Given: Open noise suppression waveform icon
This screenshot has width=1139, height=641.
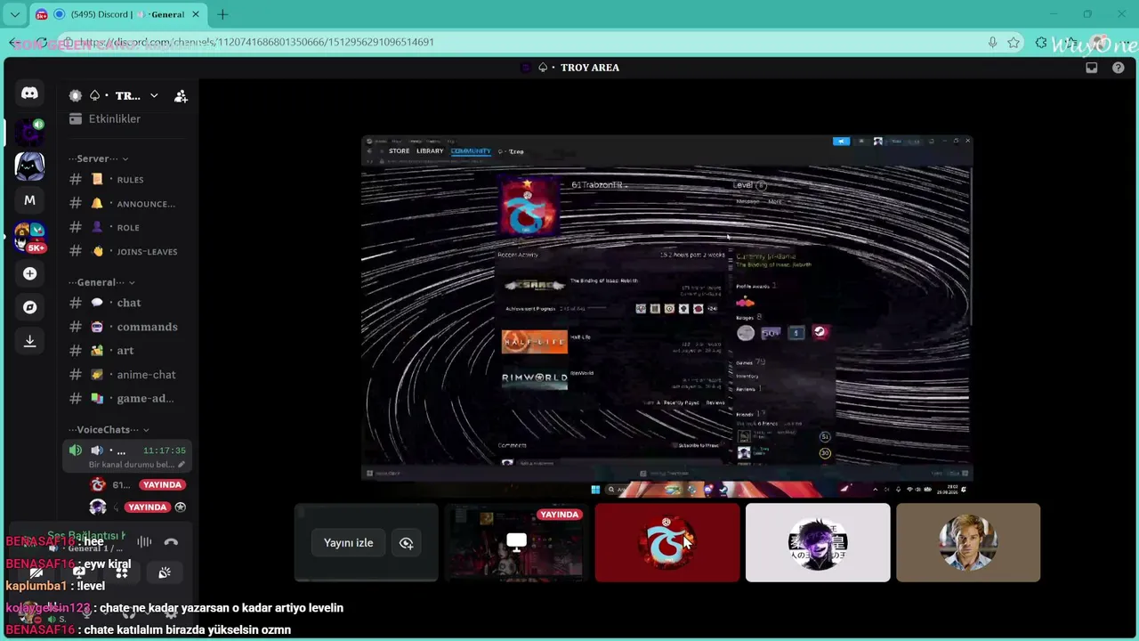Looking at the screenshot, I should 144,541.
